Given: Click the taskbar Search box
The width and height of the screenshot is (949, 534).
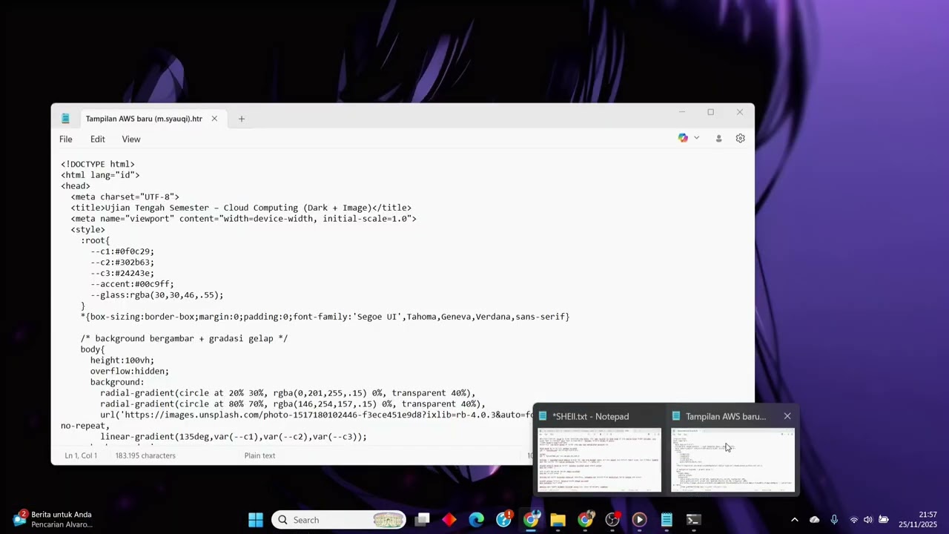Looking at the screenshot, I should pyautogui.click(x=340, y=520).
